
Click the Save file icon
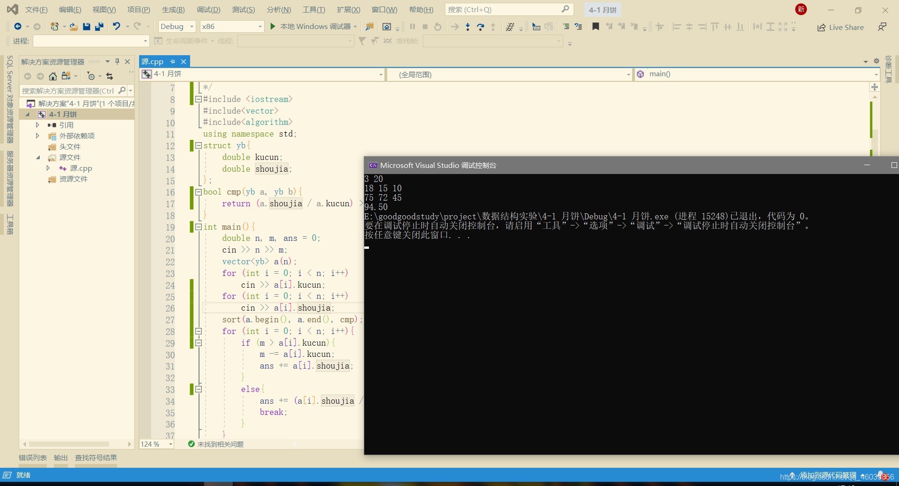tap(86, 27)
